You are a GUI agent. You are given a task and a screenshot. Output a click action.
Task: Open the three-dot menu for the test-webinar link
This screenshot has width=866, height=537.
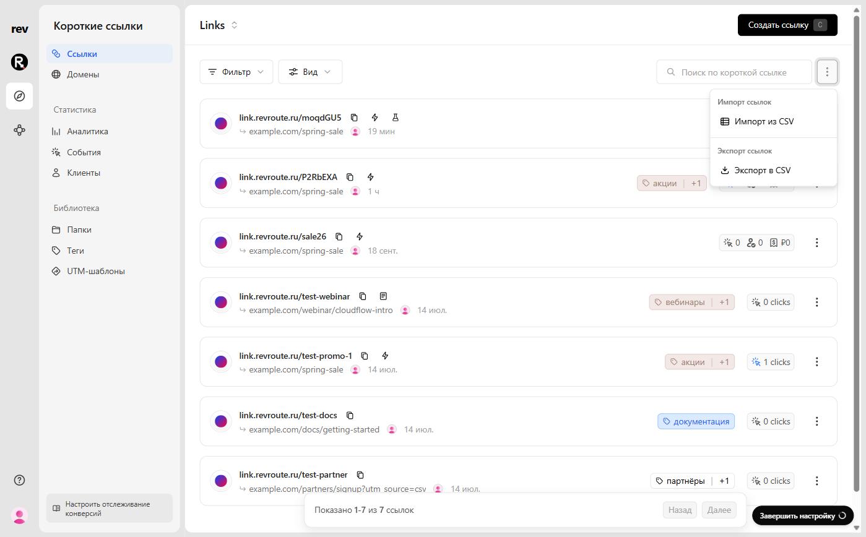[x=816, y=302]
